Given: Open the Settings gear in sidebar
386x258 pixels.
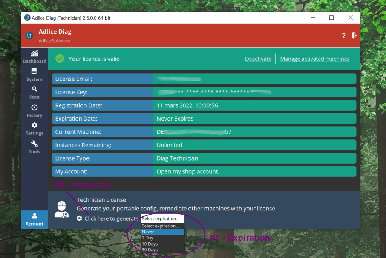Looking at the screenshot, I should click(34, 125).
